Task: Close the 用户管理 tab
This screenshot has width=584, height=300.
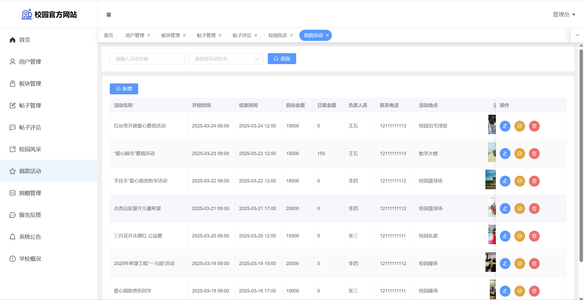Action: click(149, 35)
